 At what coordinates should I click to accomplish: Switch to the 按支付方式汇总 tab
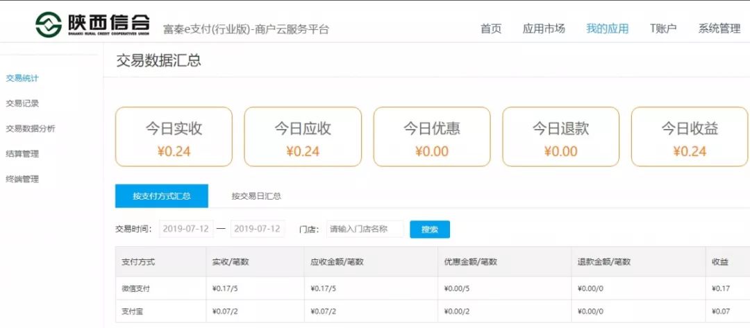(x=162, y=196)
